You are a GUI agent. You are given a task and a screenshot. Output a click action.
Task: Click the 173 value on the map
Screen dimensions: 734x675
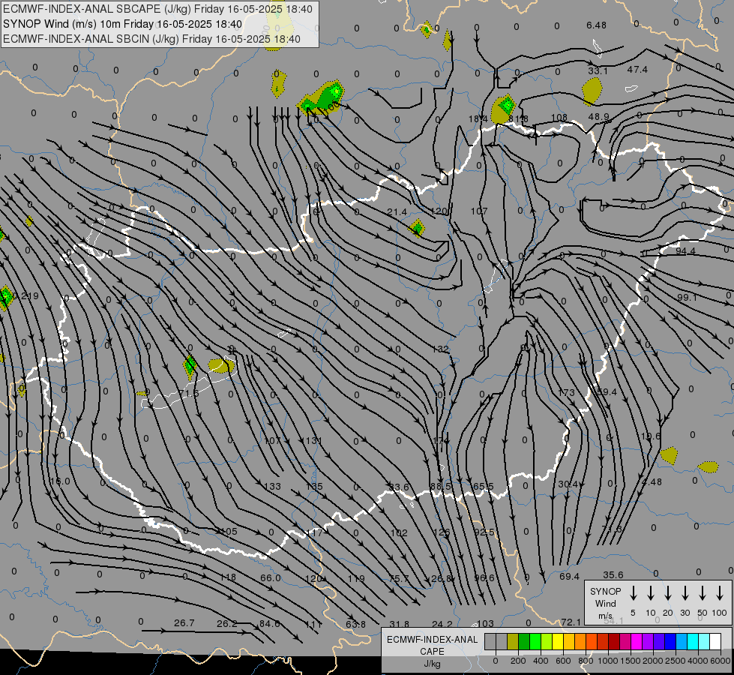tap(566, 392)
